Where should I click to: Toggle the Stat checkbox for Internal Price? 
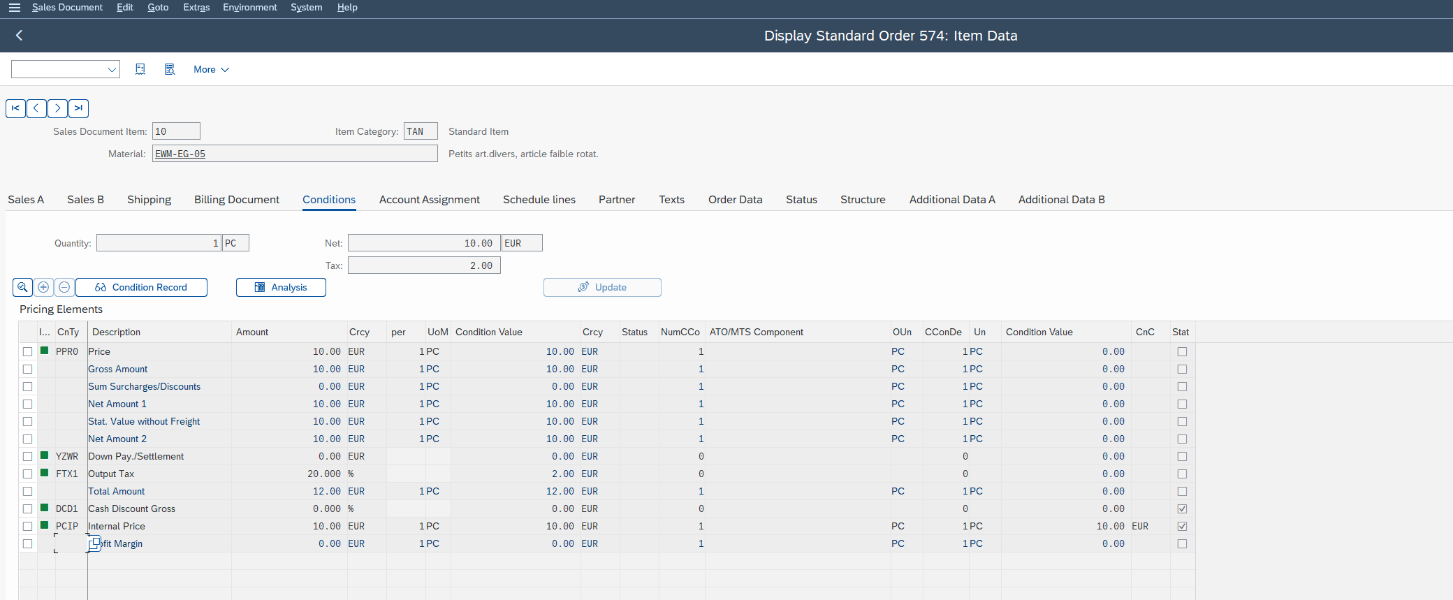coord(1182,526)
